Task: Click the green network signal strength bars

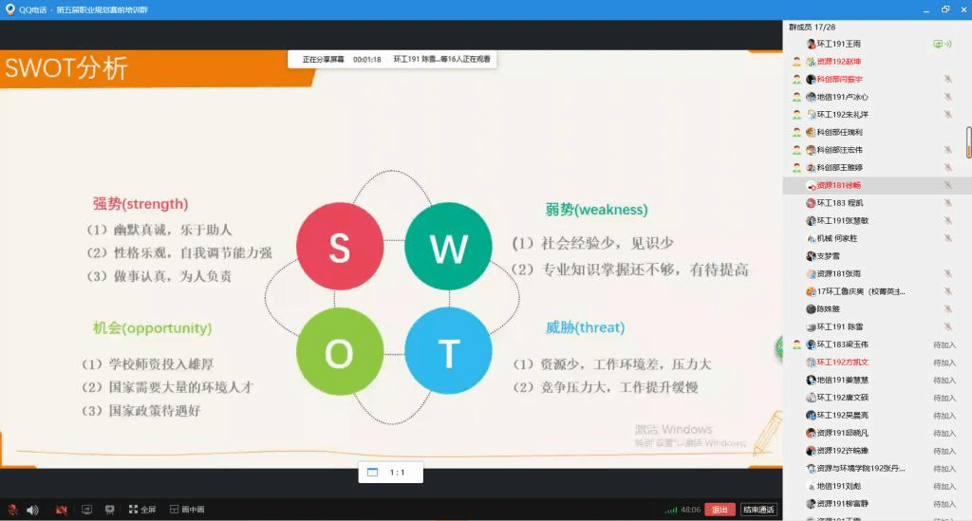Action: point(671,510)
